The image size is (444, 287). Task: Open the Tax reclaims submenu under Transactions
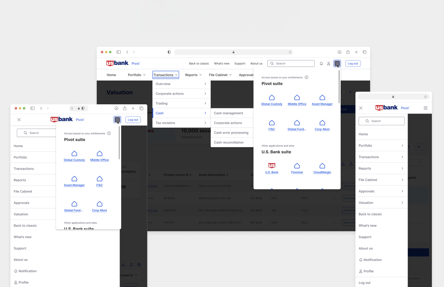tap(181, 123)
